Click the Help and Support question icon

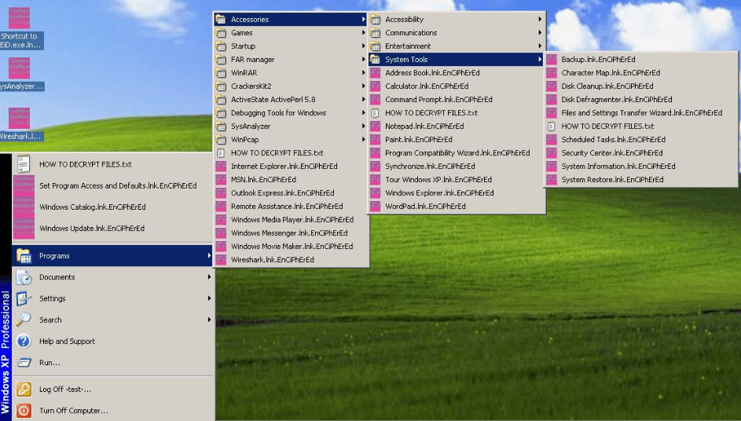coord(24,341)
